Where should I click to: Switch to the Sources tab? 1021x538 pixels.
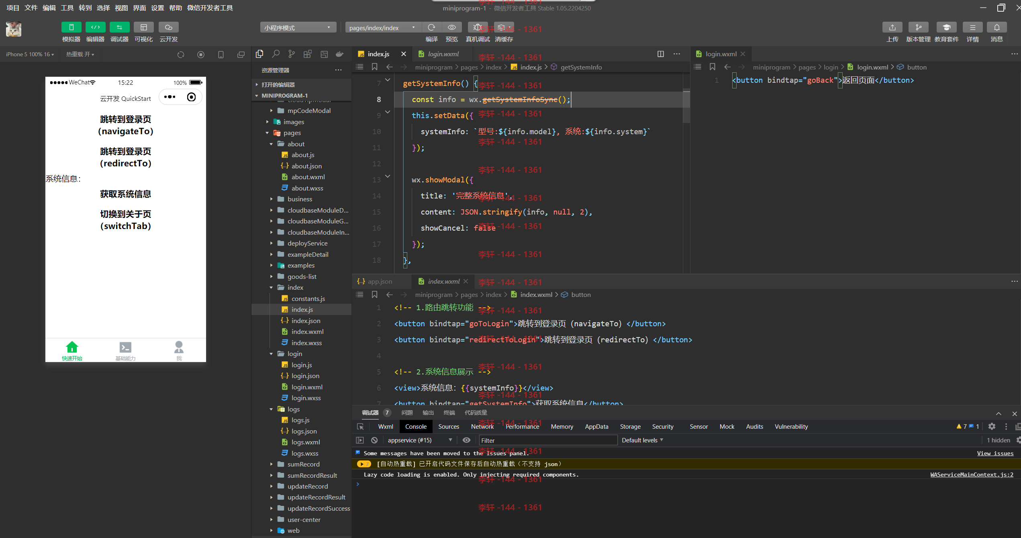click(449, 427)
